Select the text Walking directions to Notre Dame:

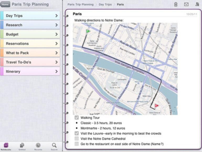[x=99, y=20]
